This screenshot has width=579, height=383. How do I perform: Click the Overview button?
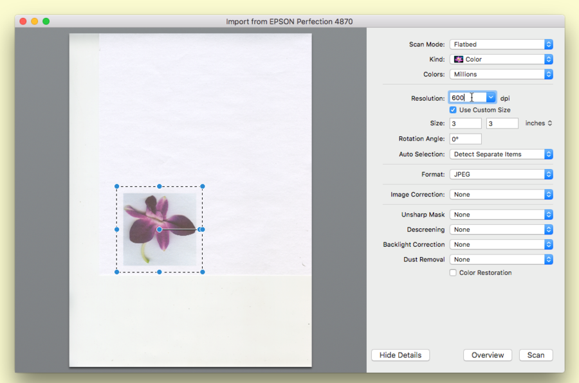[x=488, y=355]
